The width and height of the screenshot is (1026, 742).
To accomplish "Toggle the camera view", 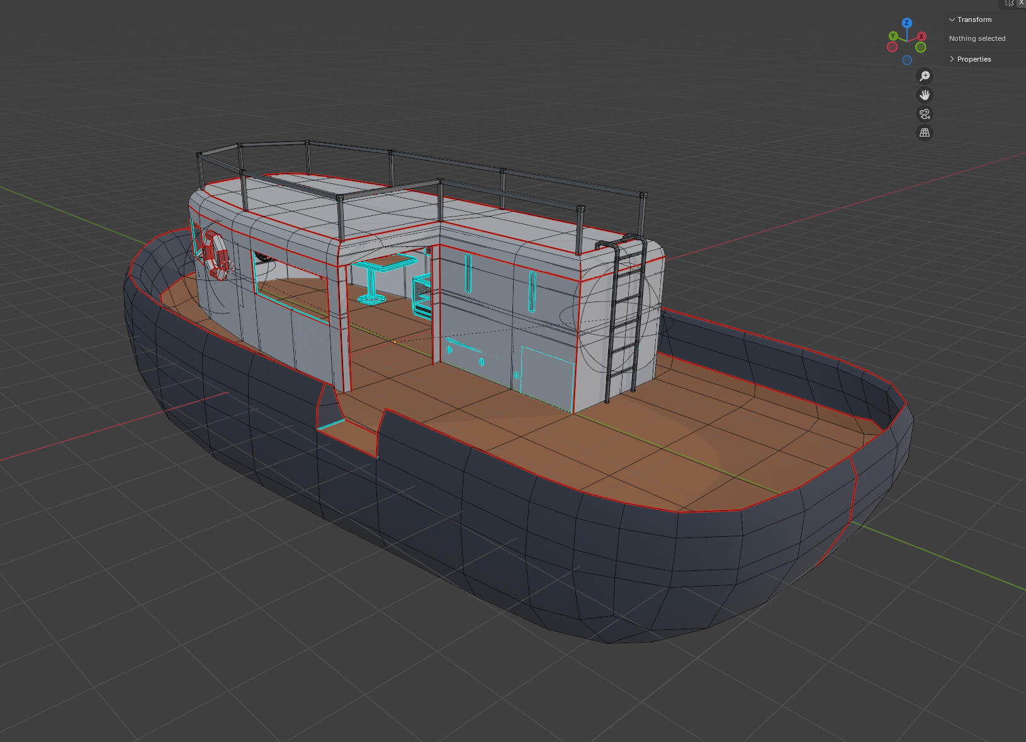I will pyautogui.click(x=924, y=114).
